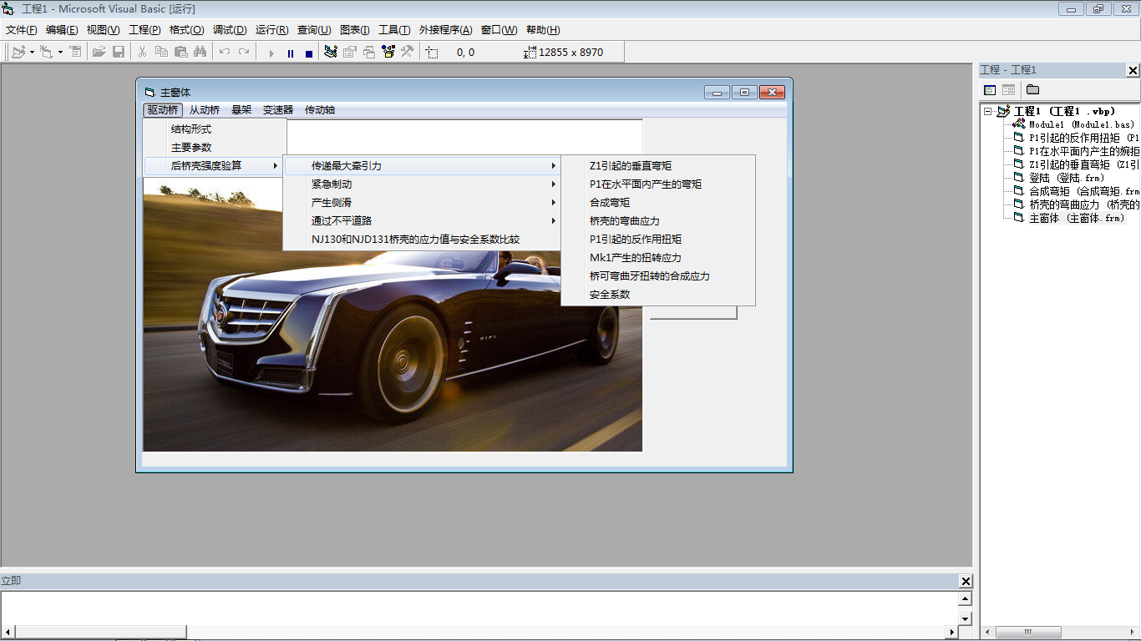Open the 调试(D) menu in menu bar

[230, 30]
